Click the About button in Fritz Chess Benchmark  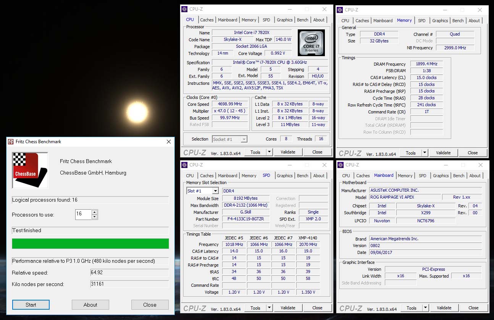pyautogui.click(x=90, y=305)
